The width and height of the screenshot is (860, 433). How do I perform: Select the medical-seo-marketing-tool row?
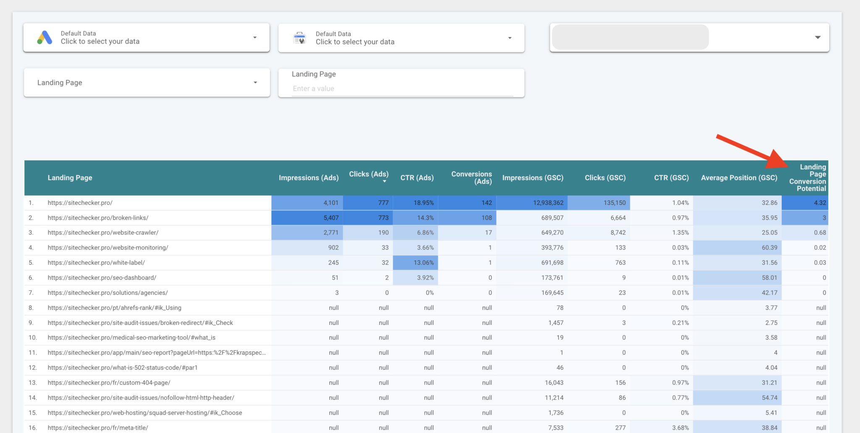click(x=426, y=338)
